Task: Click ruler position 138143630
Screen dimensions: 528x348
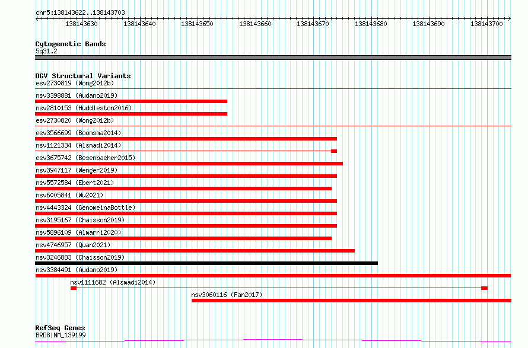Action: pos(81,24)
